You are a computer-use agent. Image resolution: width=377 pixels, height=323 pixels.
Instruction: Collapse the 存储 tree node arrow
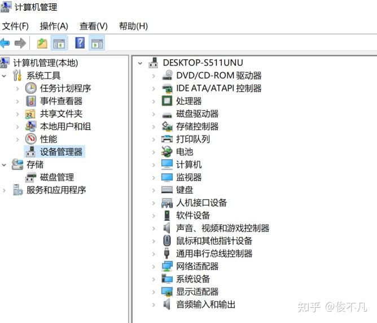point(4,165)
